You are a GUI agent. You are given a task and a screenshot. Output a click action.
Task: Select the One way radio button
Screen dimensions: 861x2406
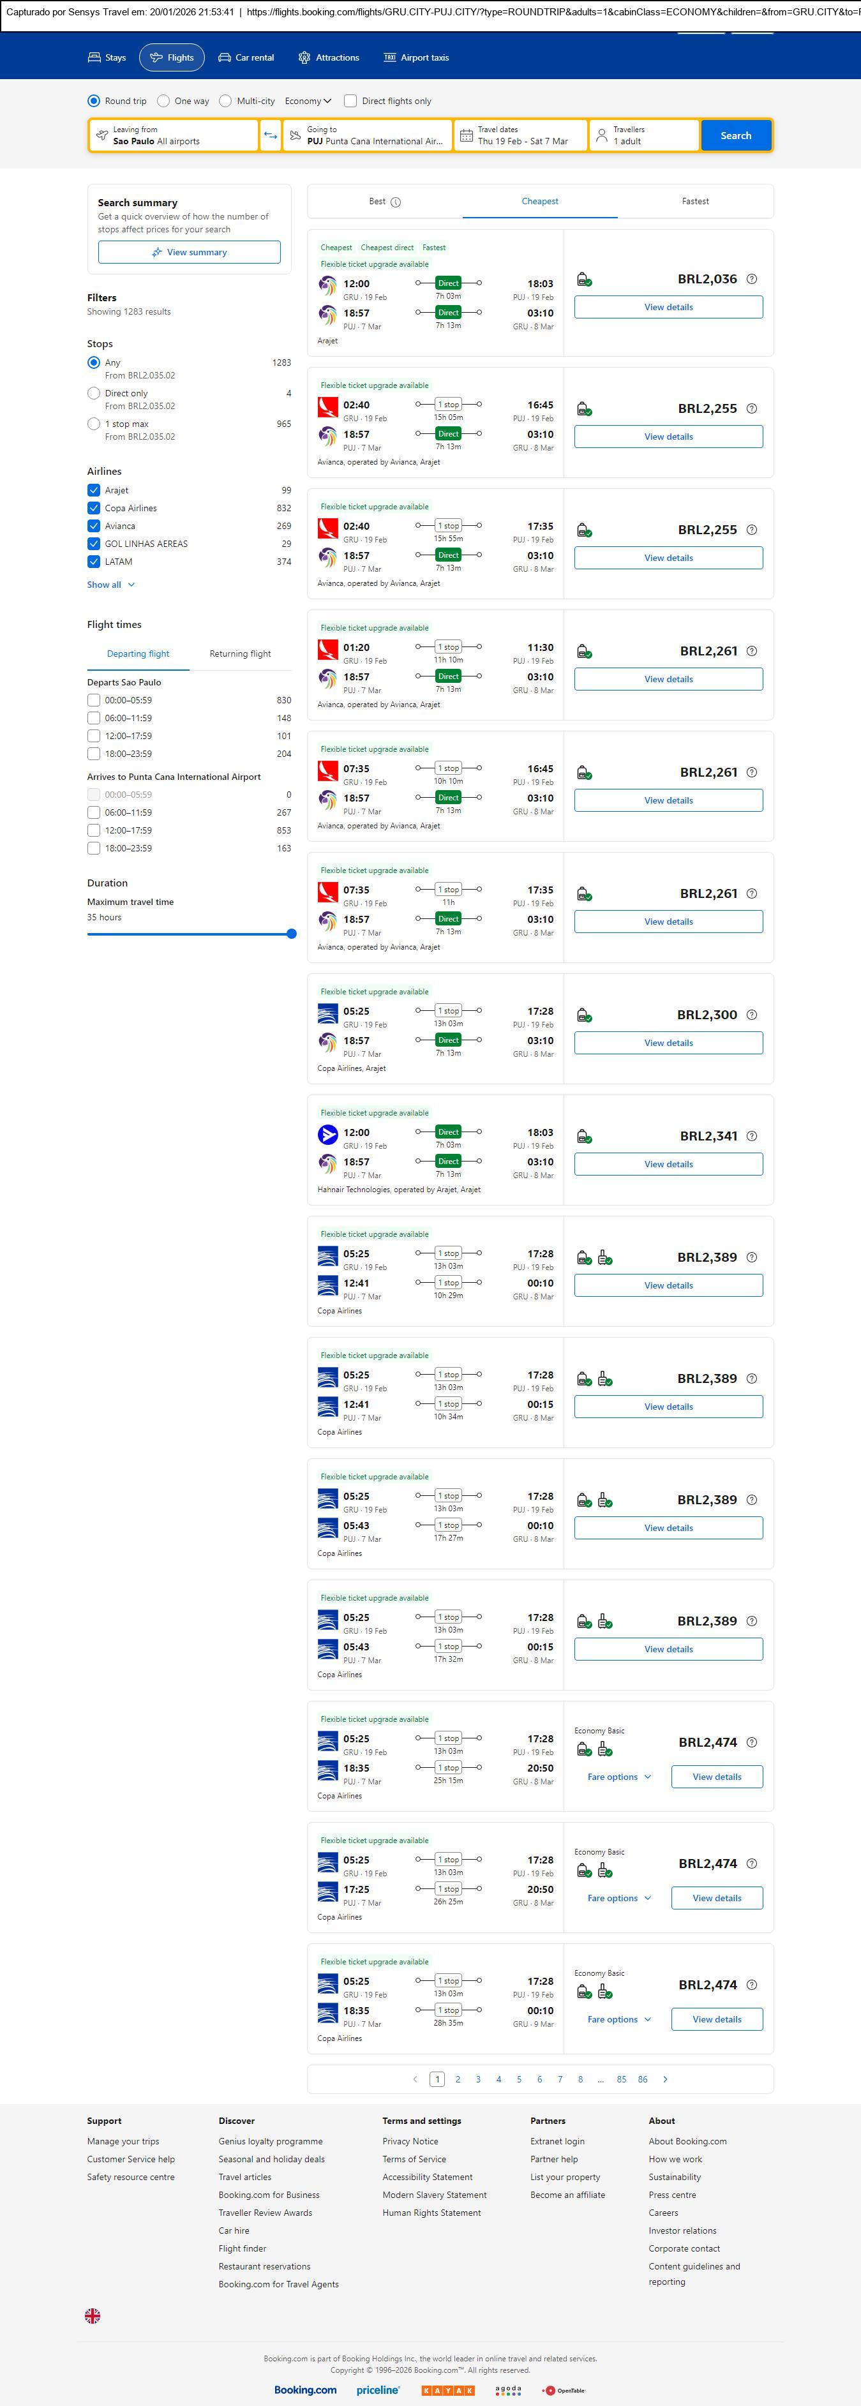pos(163,101)
